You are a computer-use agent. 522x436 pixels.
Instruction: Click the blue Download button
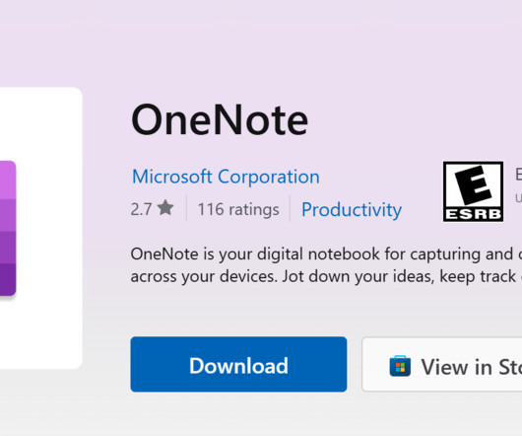pyautogui.click(x=238, y=364)
